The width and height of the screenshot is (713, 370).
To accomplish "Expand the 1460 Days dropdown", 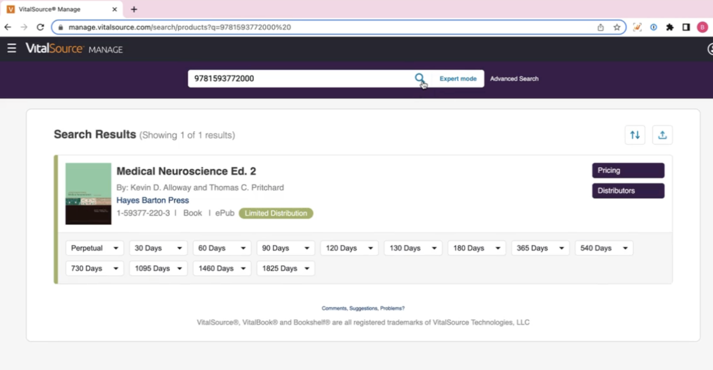I will coord(222,269).
